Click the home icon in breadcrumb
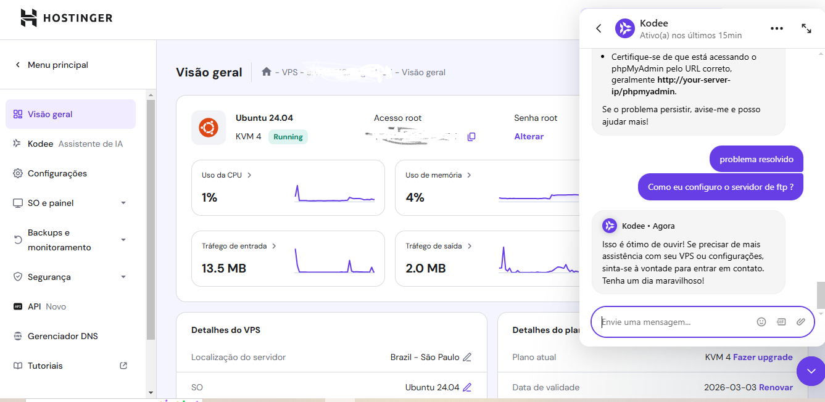The height and width of the screenshot is (402, 825). click(267, 72)
